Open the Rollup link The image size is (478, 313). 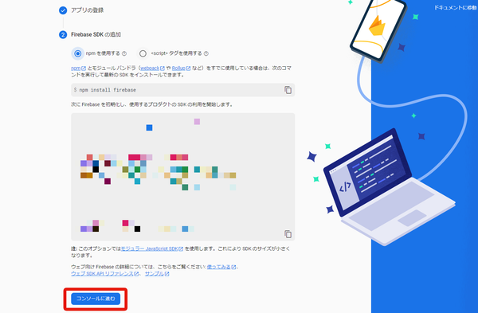pos(181,68)
